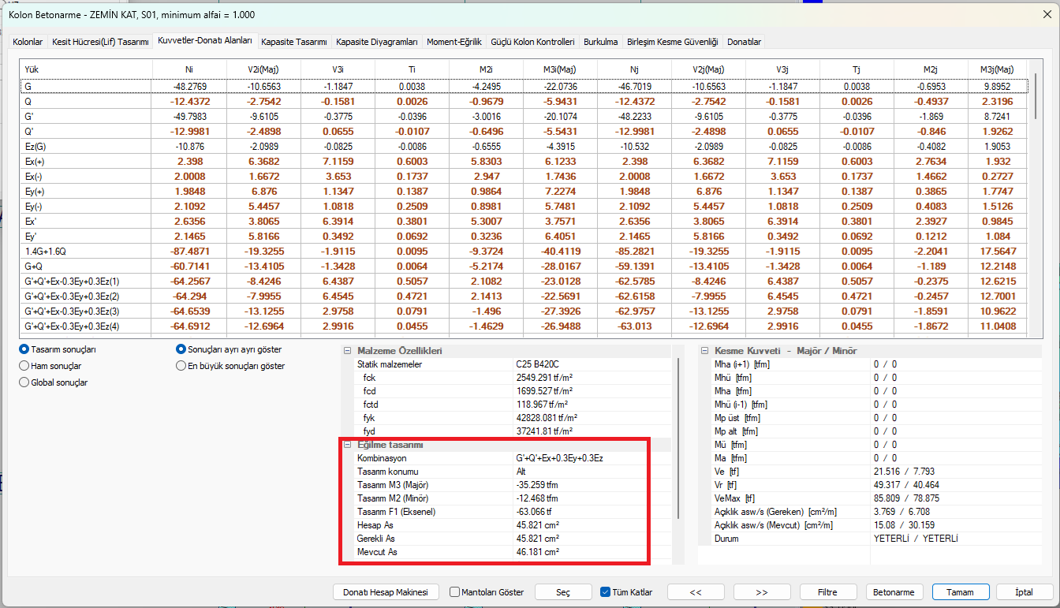Uncheck the Tüm Katlar checkbox
1060x608 pixels.
[606, 592]
